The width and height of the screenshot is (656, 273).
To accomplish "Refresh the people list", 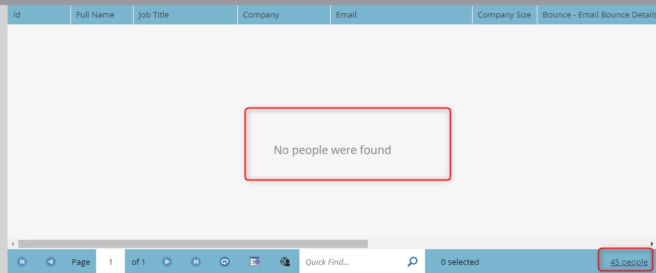I will point(225,262).
